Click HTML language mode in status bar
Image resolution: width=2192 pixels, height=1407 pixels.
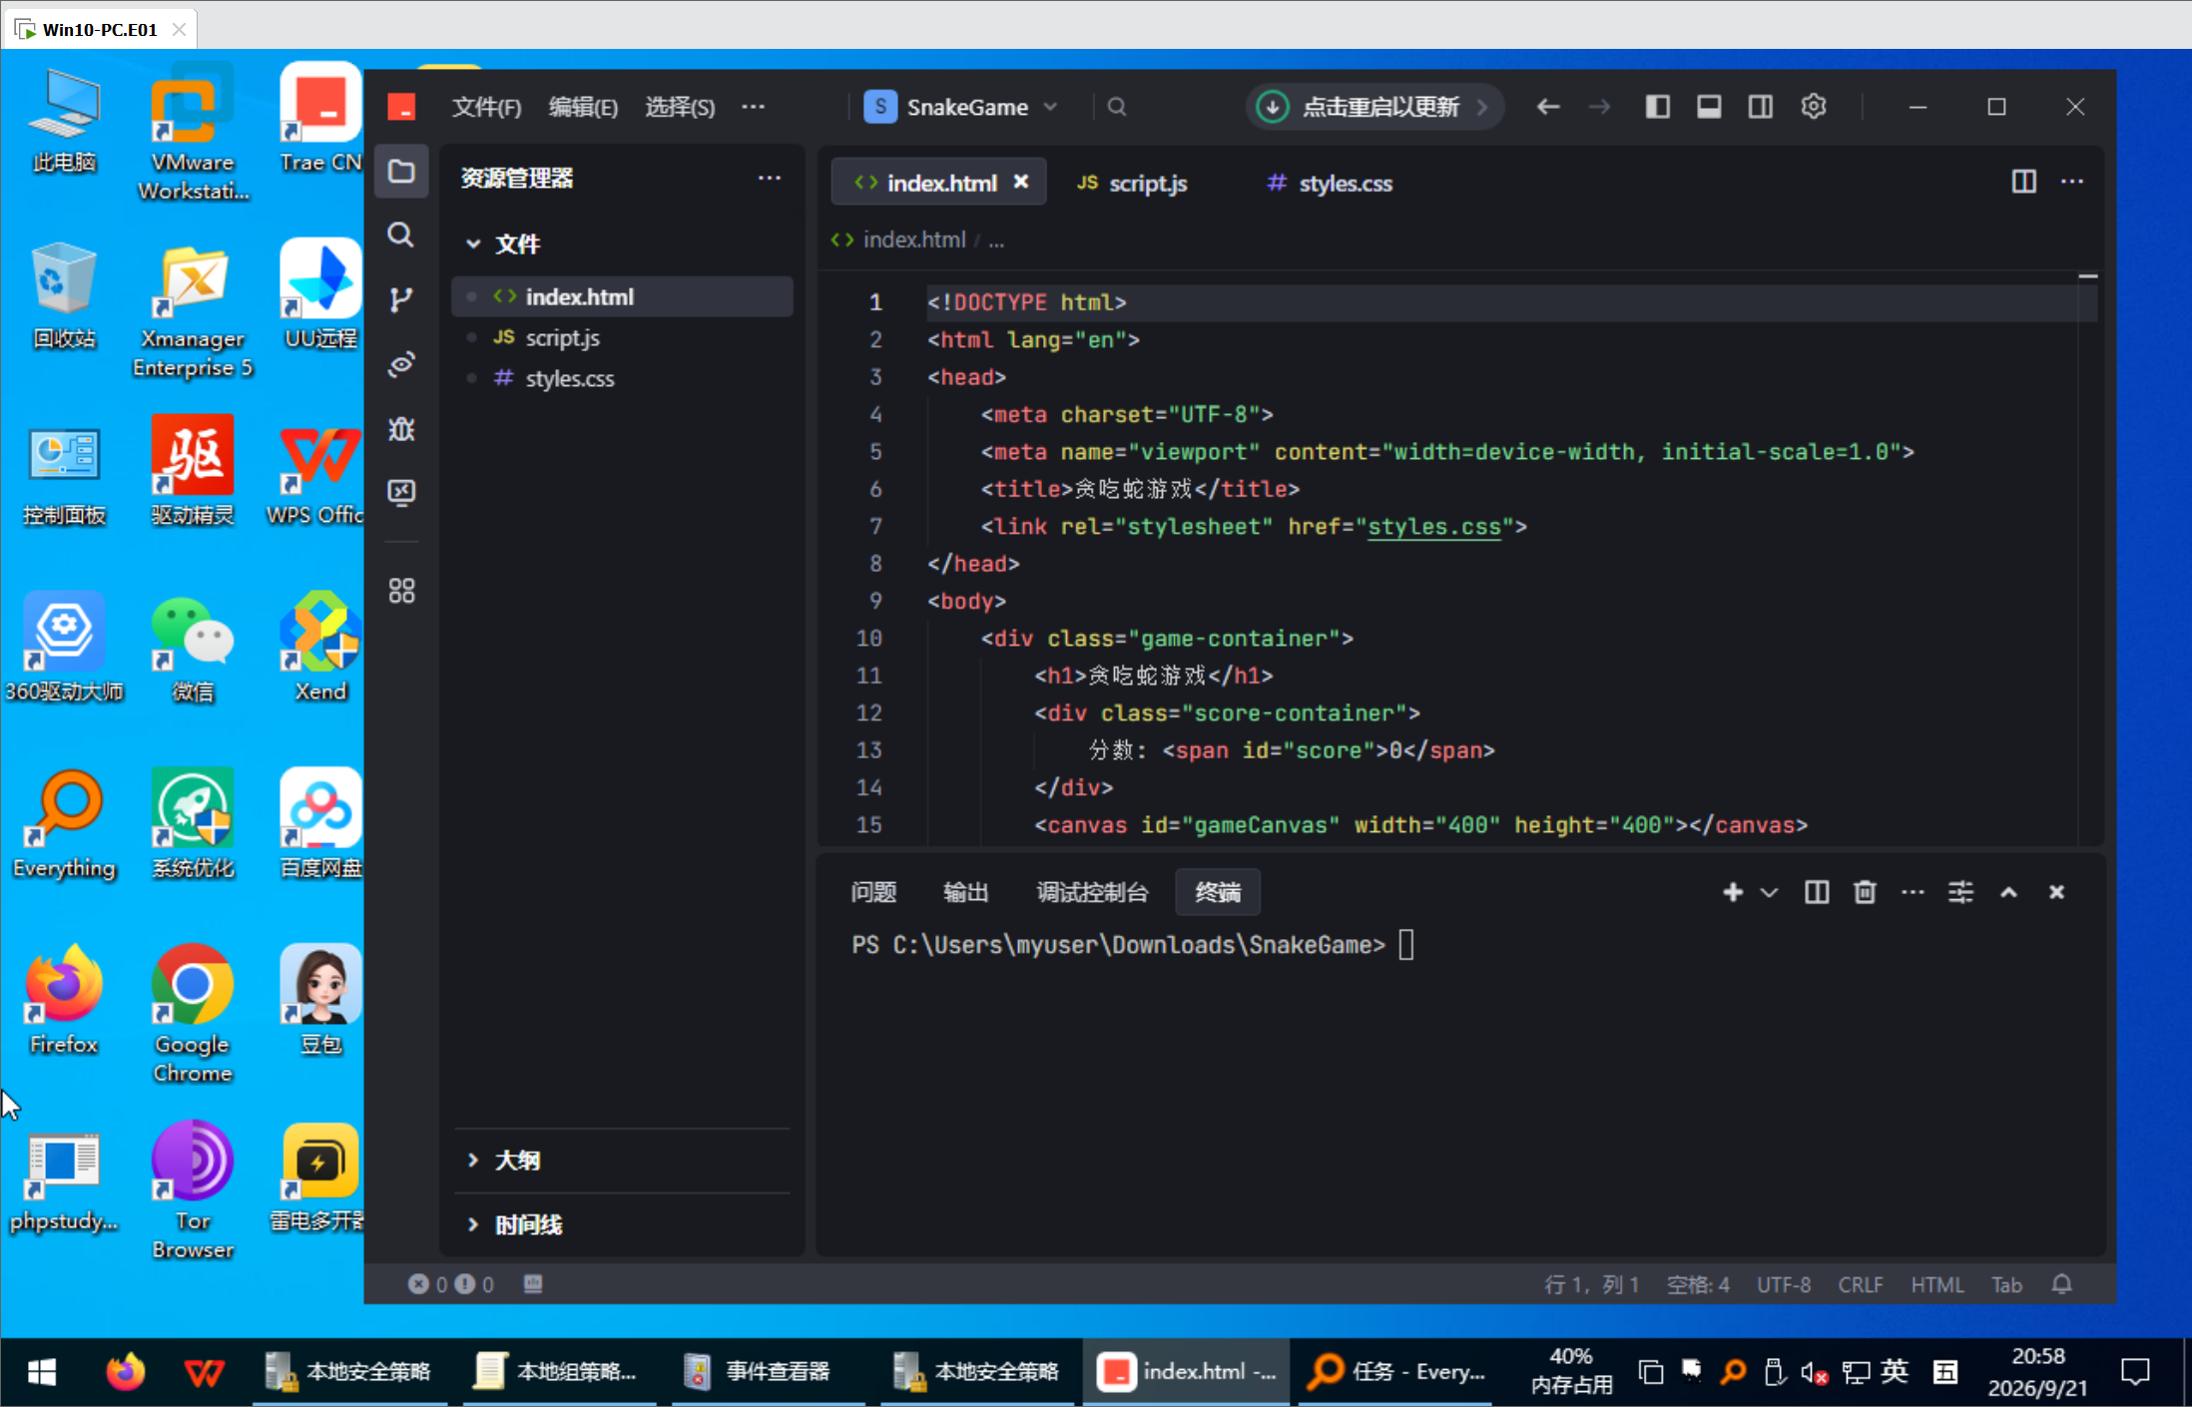[1937, 1284]
